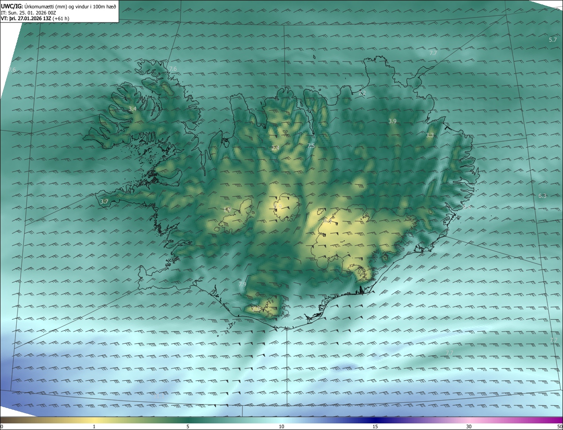Click the colorbar tick label 50
The height and width of the screenshot is (430, 563).
coord(559,426)
